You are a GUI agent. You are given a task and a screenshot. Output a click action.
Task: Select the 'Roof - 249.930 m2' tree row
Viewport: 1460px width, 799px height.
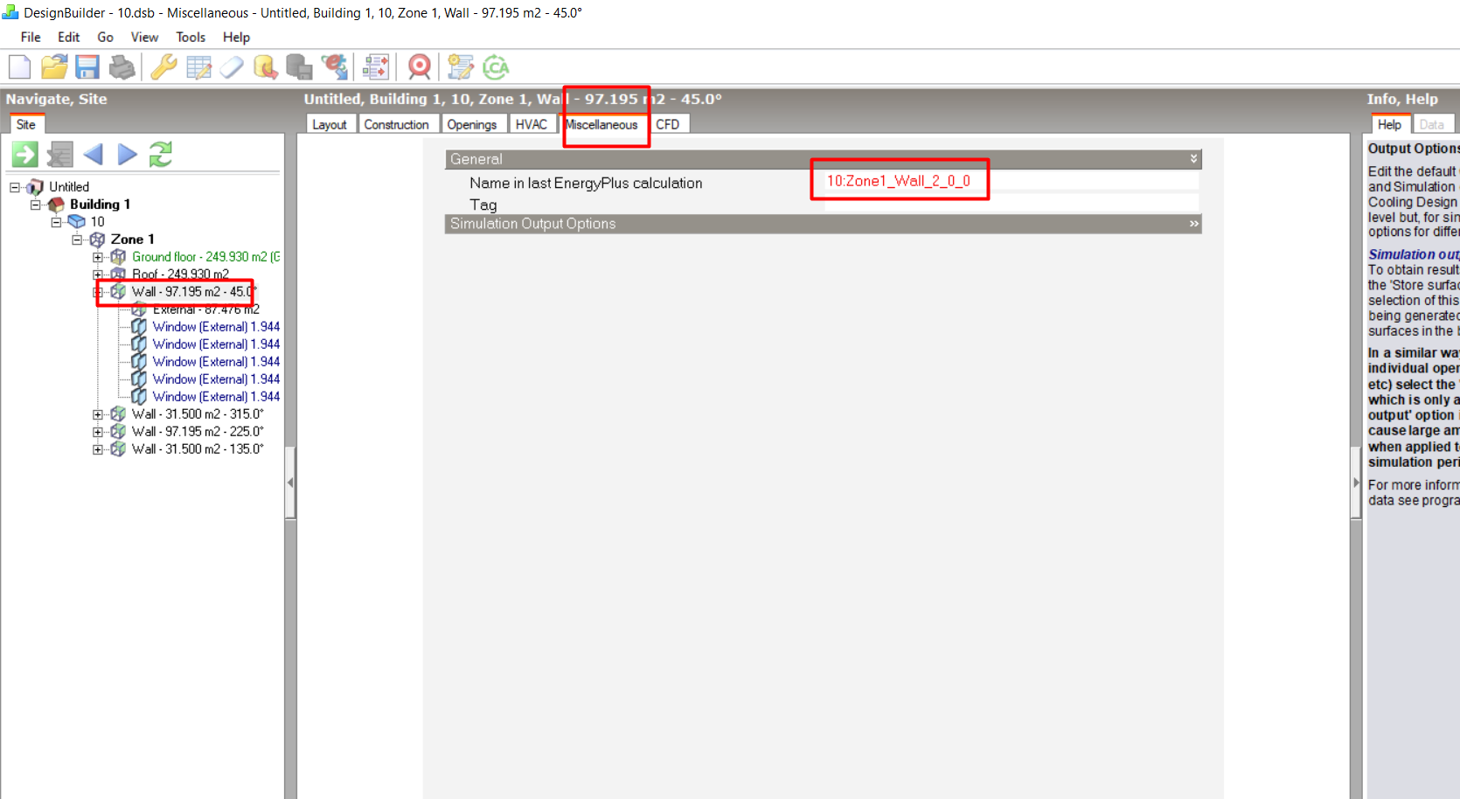(180, 274)
